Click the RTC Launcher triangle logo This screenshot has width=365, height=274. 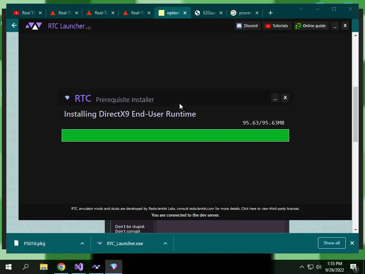(34, 26)
